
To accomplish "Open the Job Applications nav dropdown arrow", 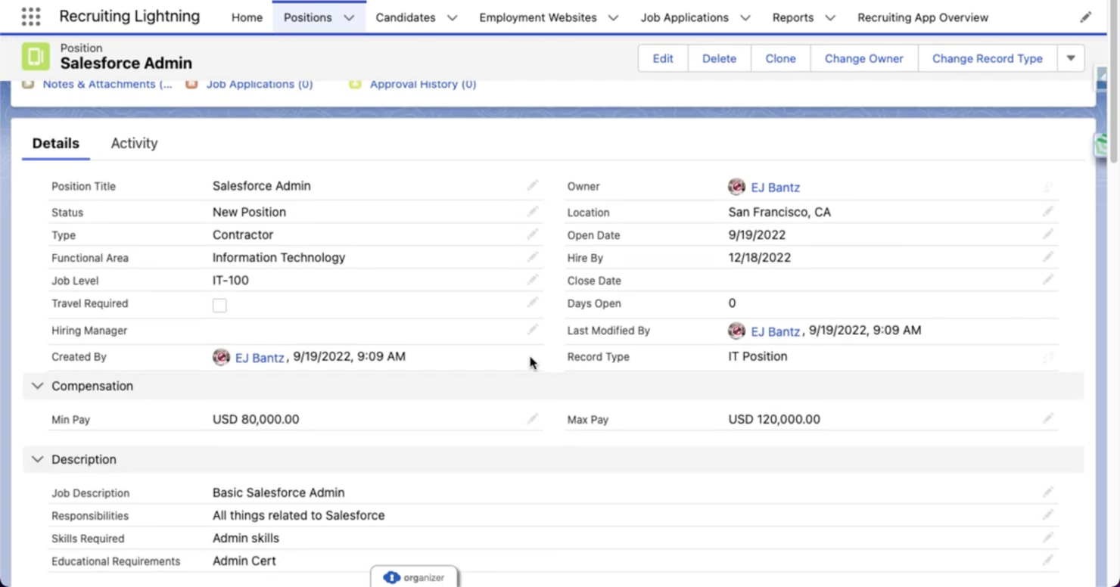I will (745, 17).
